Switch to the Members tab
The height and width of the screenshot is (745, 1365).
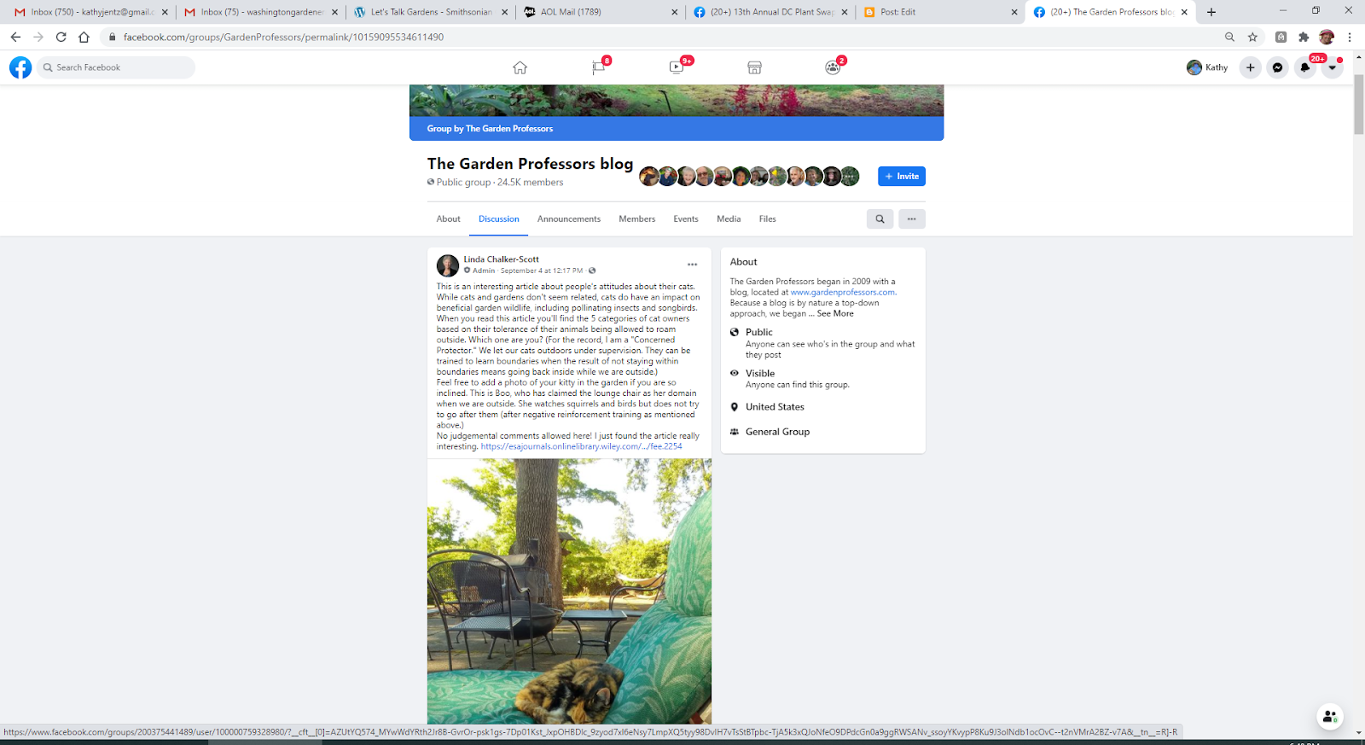(637, 219)
